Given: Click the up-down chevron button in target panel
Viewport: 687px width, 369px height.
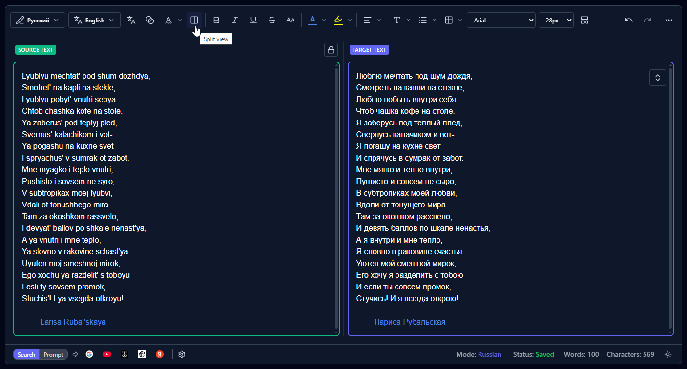Looking at the screenshot, I should 658,78.
